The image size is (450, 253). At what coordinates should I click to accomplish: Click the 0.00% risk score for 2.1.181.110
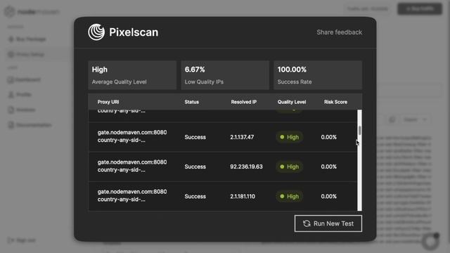(328, 197)
